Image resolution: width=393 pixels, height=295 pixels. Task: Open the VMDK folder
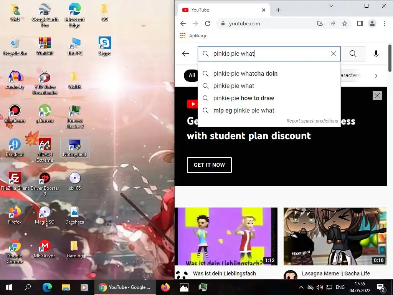click(x=74, y=80)
